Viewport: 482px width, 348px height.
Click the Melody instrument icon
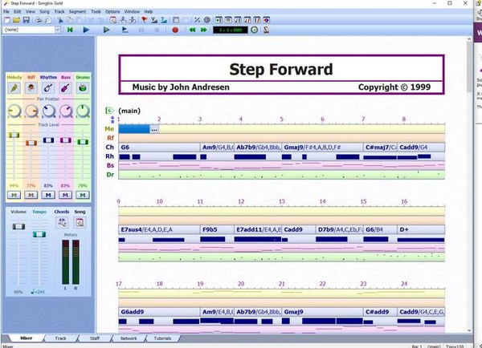[14, 88]
